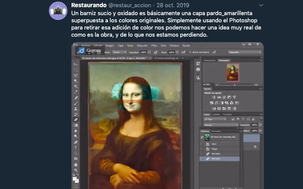Enable airbrush mode icon
The height and width of the screenshot is (189, 303).
(183, 52)
